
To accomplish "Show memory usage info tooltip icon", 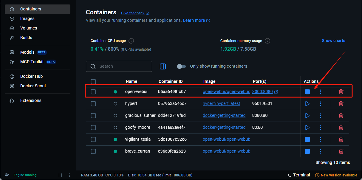I will 267,41.
